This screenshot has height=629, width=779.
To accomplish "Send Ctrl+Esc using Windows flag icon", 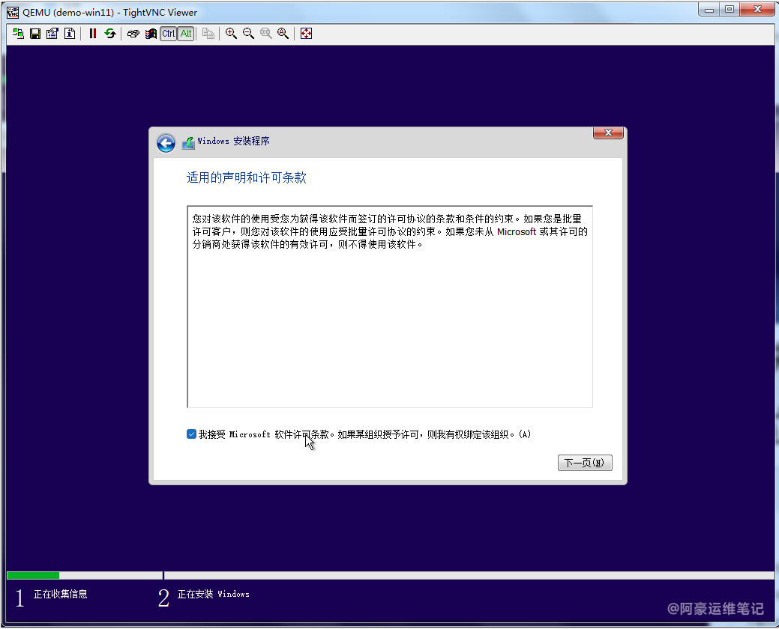I will (151, 34).
